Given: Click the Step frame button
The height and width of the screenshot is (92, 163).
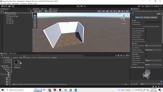Looking at the screenshot, I should 85,6.
